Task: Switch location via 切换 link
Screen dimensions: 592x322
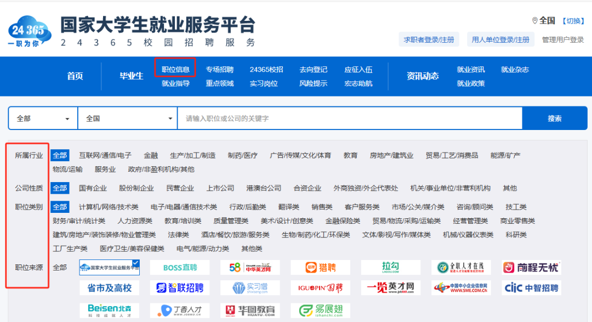Action: pos(573,21)
